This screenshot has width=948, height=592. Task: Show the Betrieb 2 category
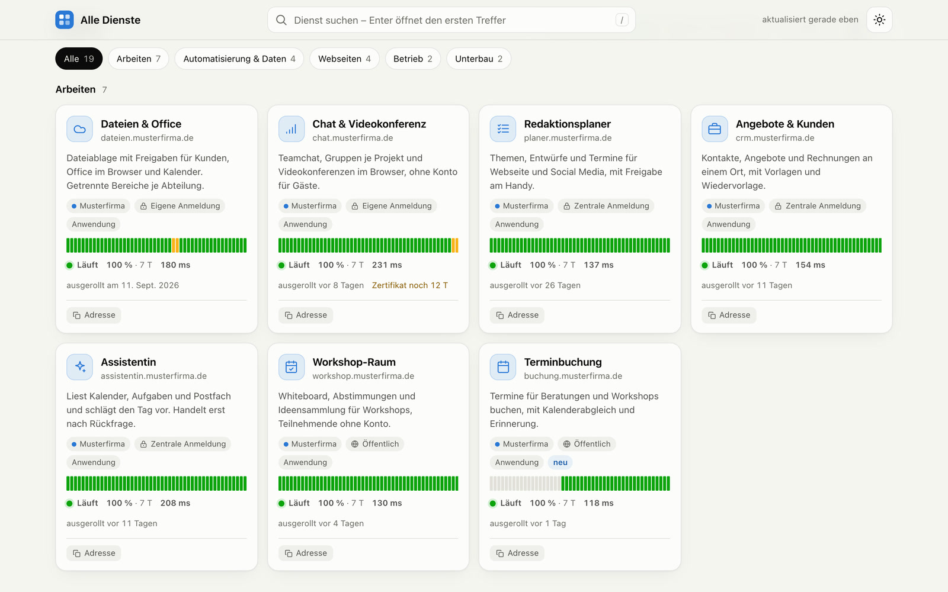(x=413, y=59)
